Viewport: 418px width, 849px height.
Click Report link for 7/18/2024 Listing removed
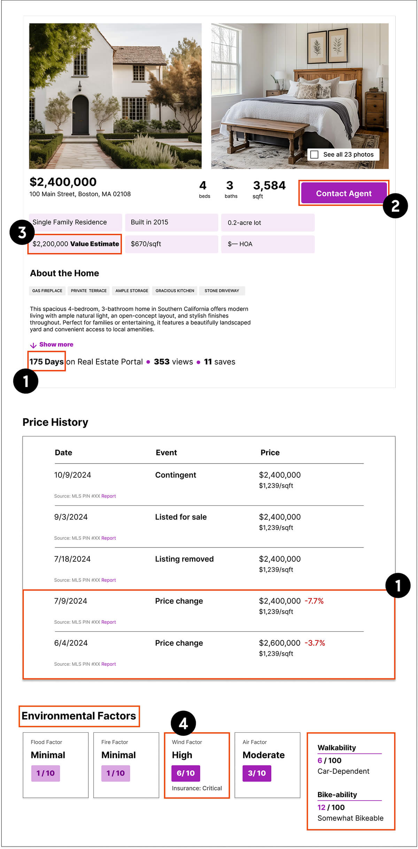click(x=109, y=580)
